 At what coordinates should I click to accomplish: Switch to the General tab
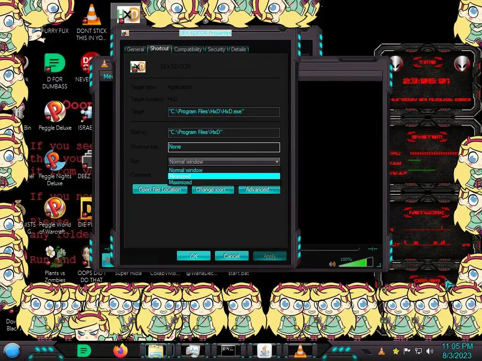pyautogui.click(x=135, y=49)
